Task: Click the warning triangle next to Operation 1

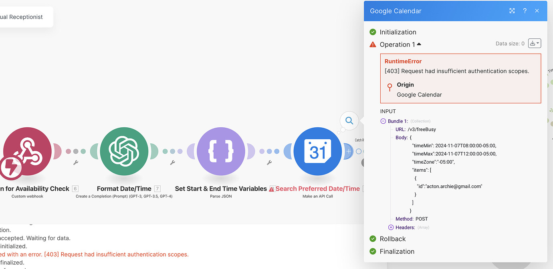Action: click(373, 44)
